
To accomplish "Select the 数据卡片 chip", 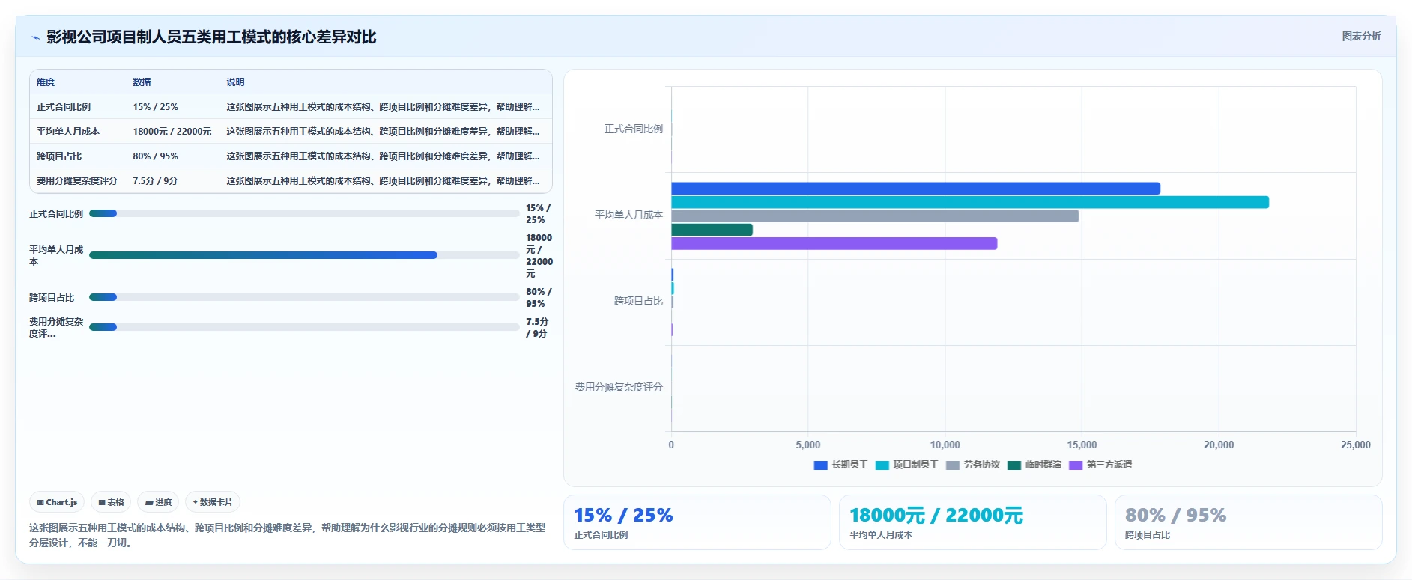I will [213, 502].
